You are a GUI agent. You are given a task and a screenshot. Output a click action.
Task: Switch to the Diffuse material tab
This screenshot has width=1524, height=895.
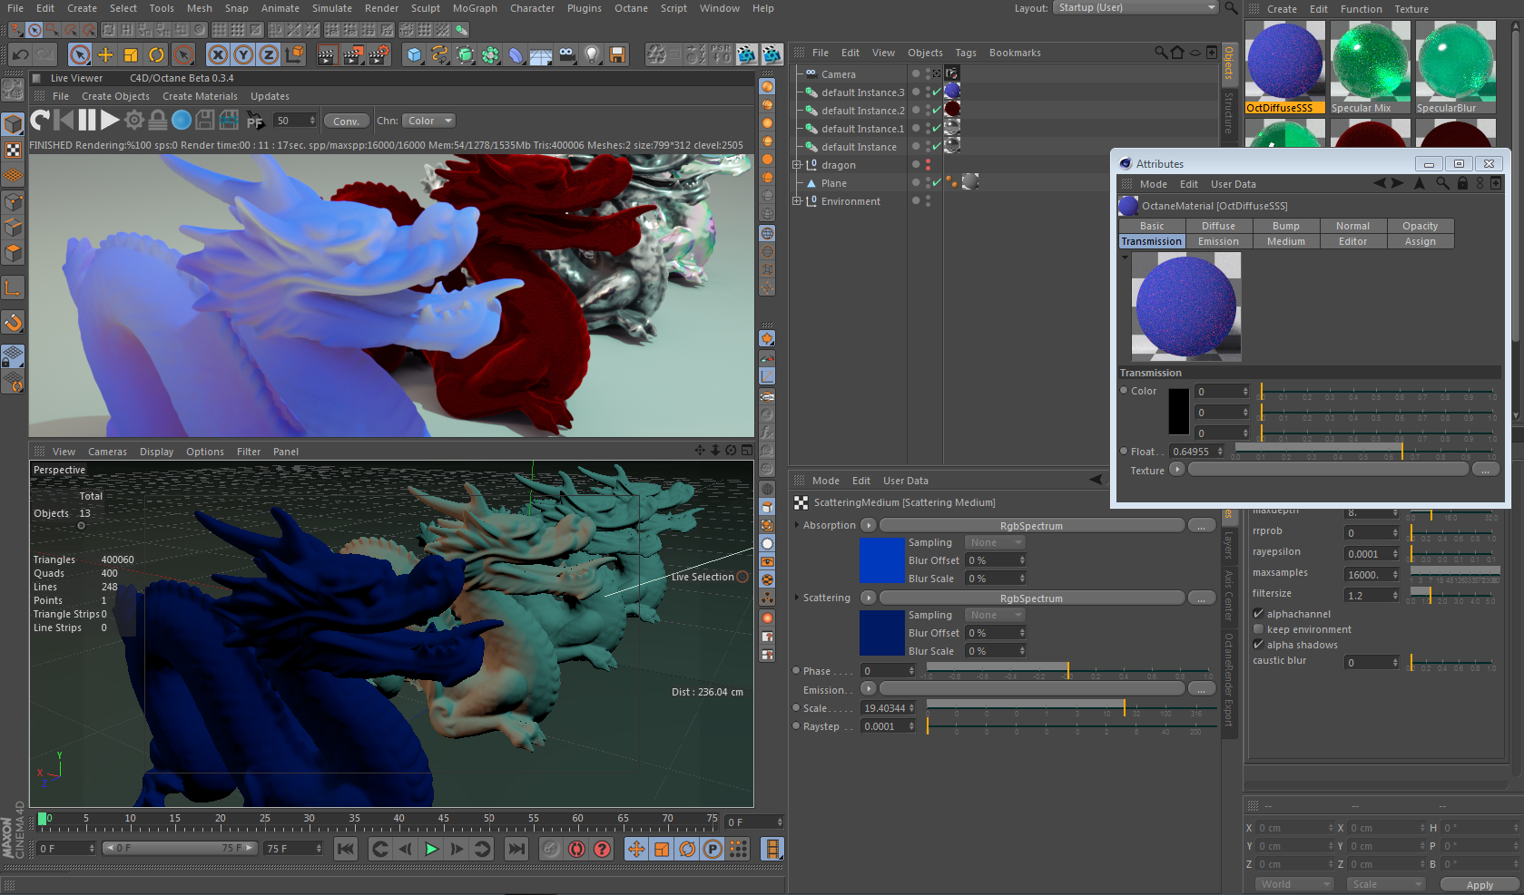click(1218, 226)
